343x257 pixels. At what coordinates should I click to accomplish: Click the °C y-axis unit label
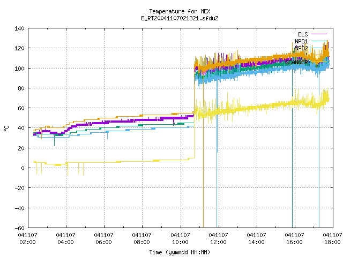click(x=6, y=128)
